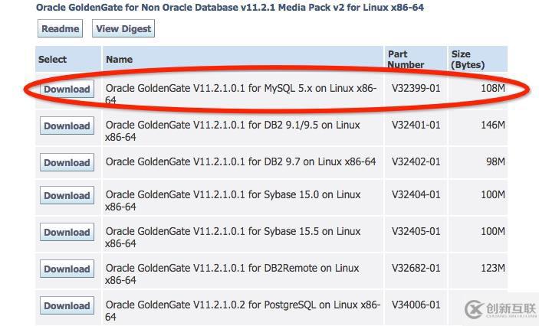Click part number V32401-01
This screenshot has width=539, height=326.
(x=416, y=125)
